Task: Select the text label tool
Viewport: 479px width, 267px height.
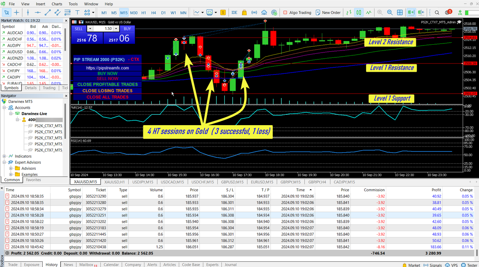Action: tap(77, 12)
